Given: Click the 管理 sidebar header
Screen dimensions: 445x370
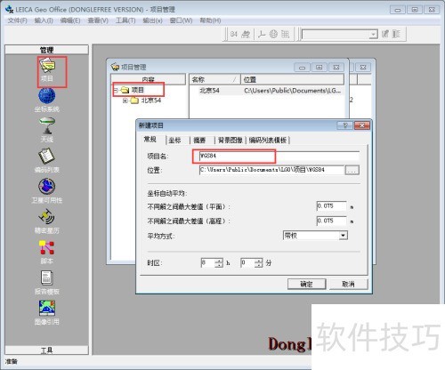Looking at the screenshot, I should click(x=46, y=50).
